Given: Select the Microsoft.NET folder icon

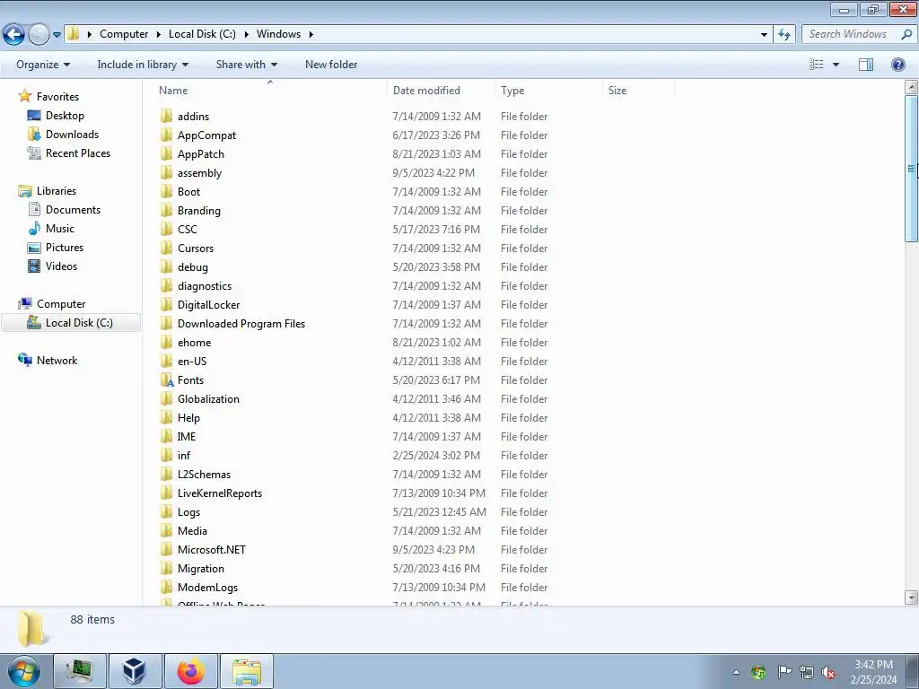Looking at the screenshot, I should click(166, 550).
